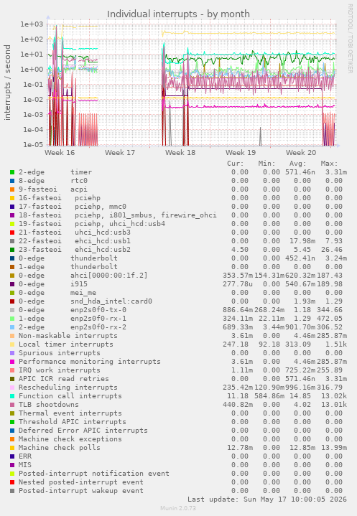
Task: Click the orange 9-fasteoi acpi swatch
Action: pyautogui.click(x=12, y=189)
